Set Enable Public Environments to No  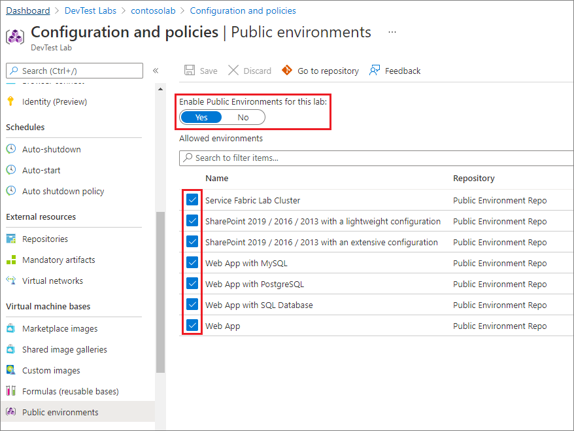[x=243, y=117]
